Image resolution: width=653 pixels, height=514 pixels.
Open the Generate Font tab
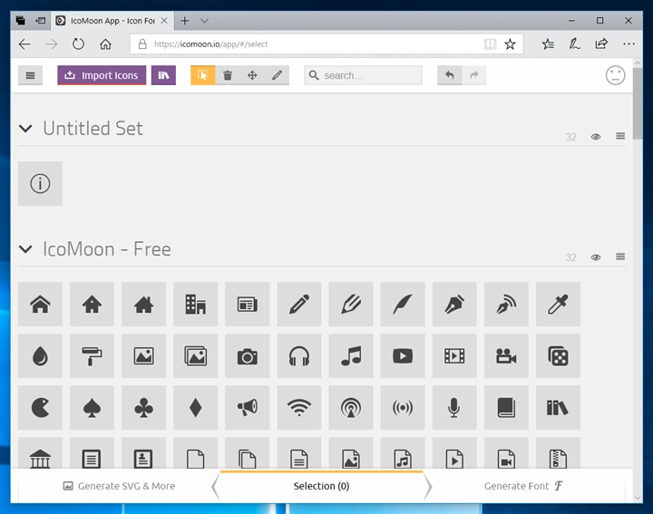pos(524,486)
